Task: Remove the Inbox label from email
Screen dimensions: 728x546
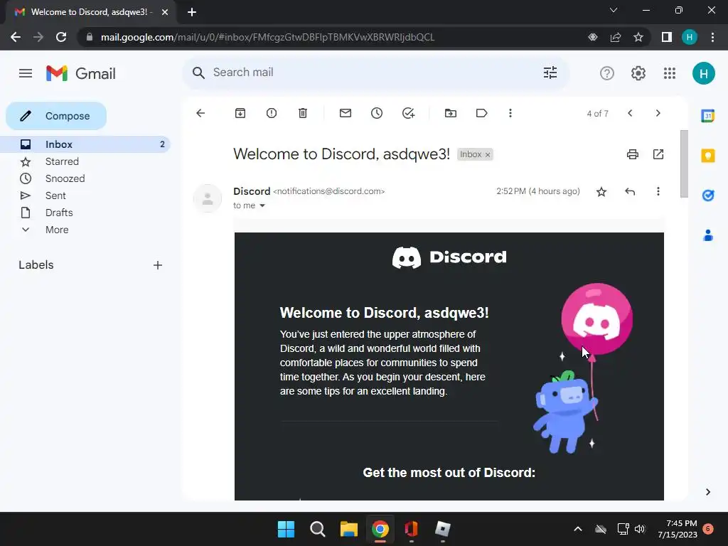Action: tap(488, 154)
